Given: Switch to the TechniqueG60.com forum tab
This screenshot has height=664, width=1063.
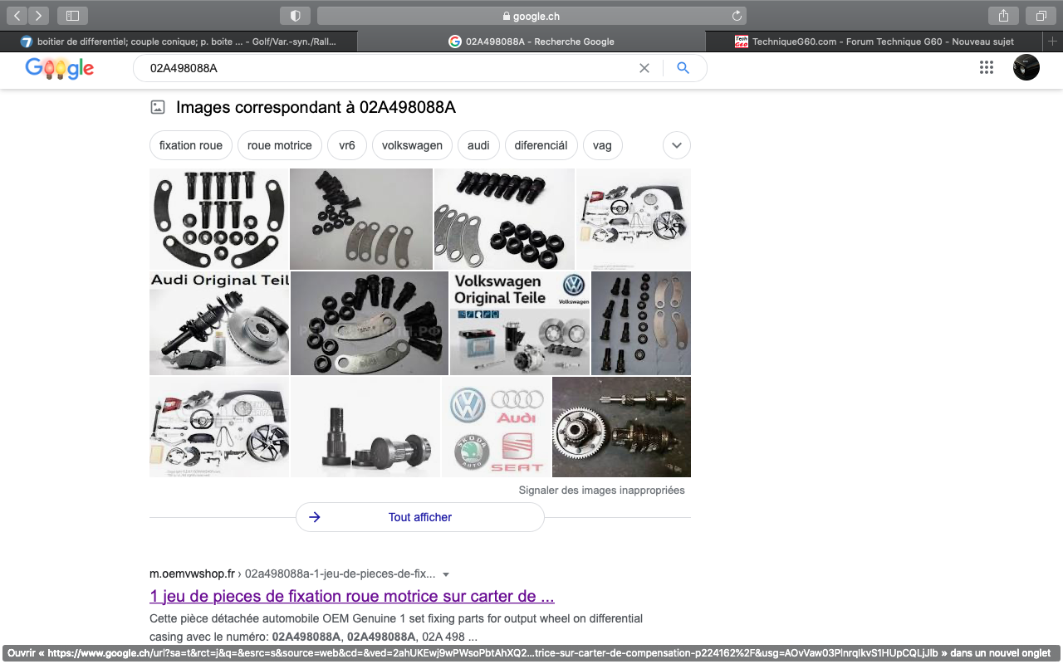Looking at the screenshot, I should pyautogui.click(x=875, y=41).
